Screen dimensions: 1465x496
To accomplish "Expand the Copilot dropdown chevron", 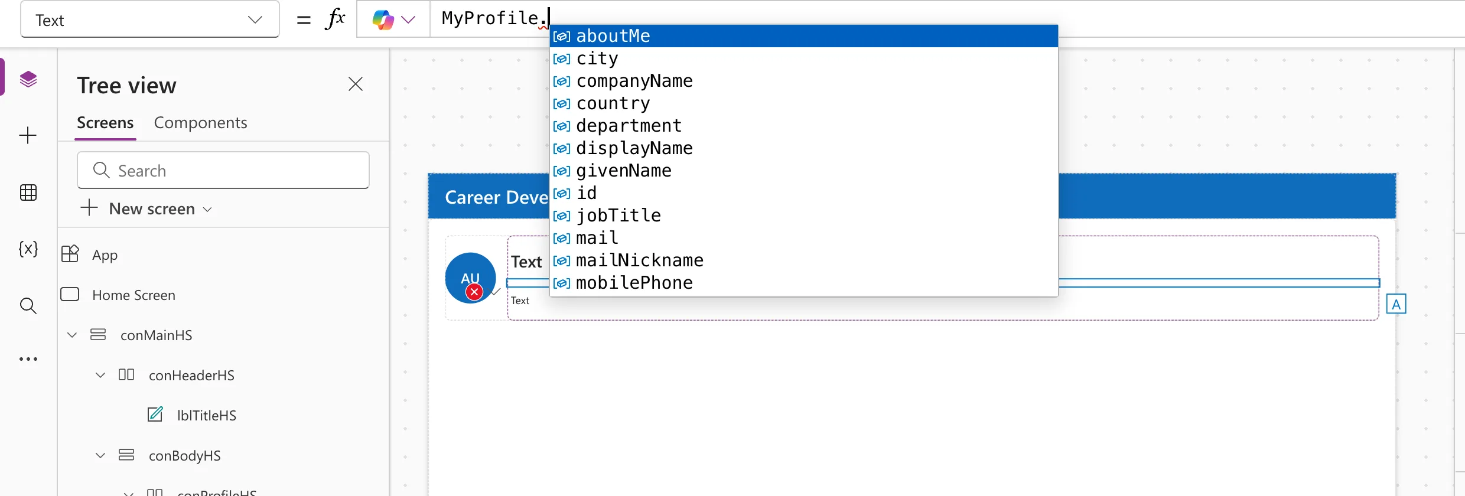I will (x=408, y=20).
